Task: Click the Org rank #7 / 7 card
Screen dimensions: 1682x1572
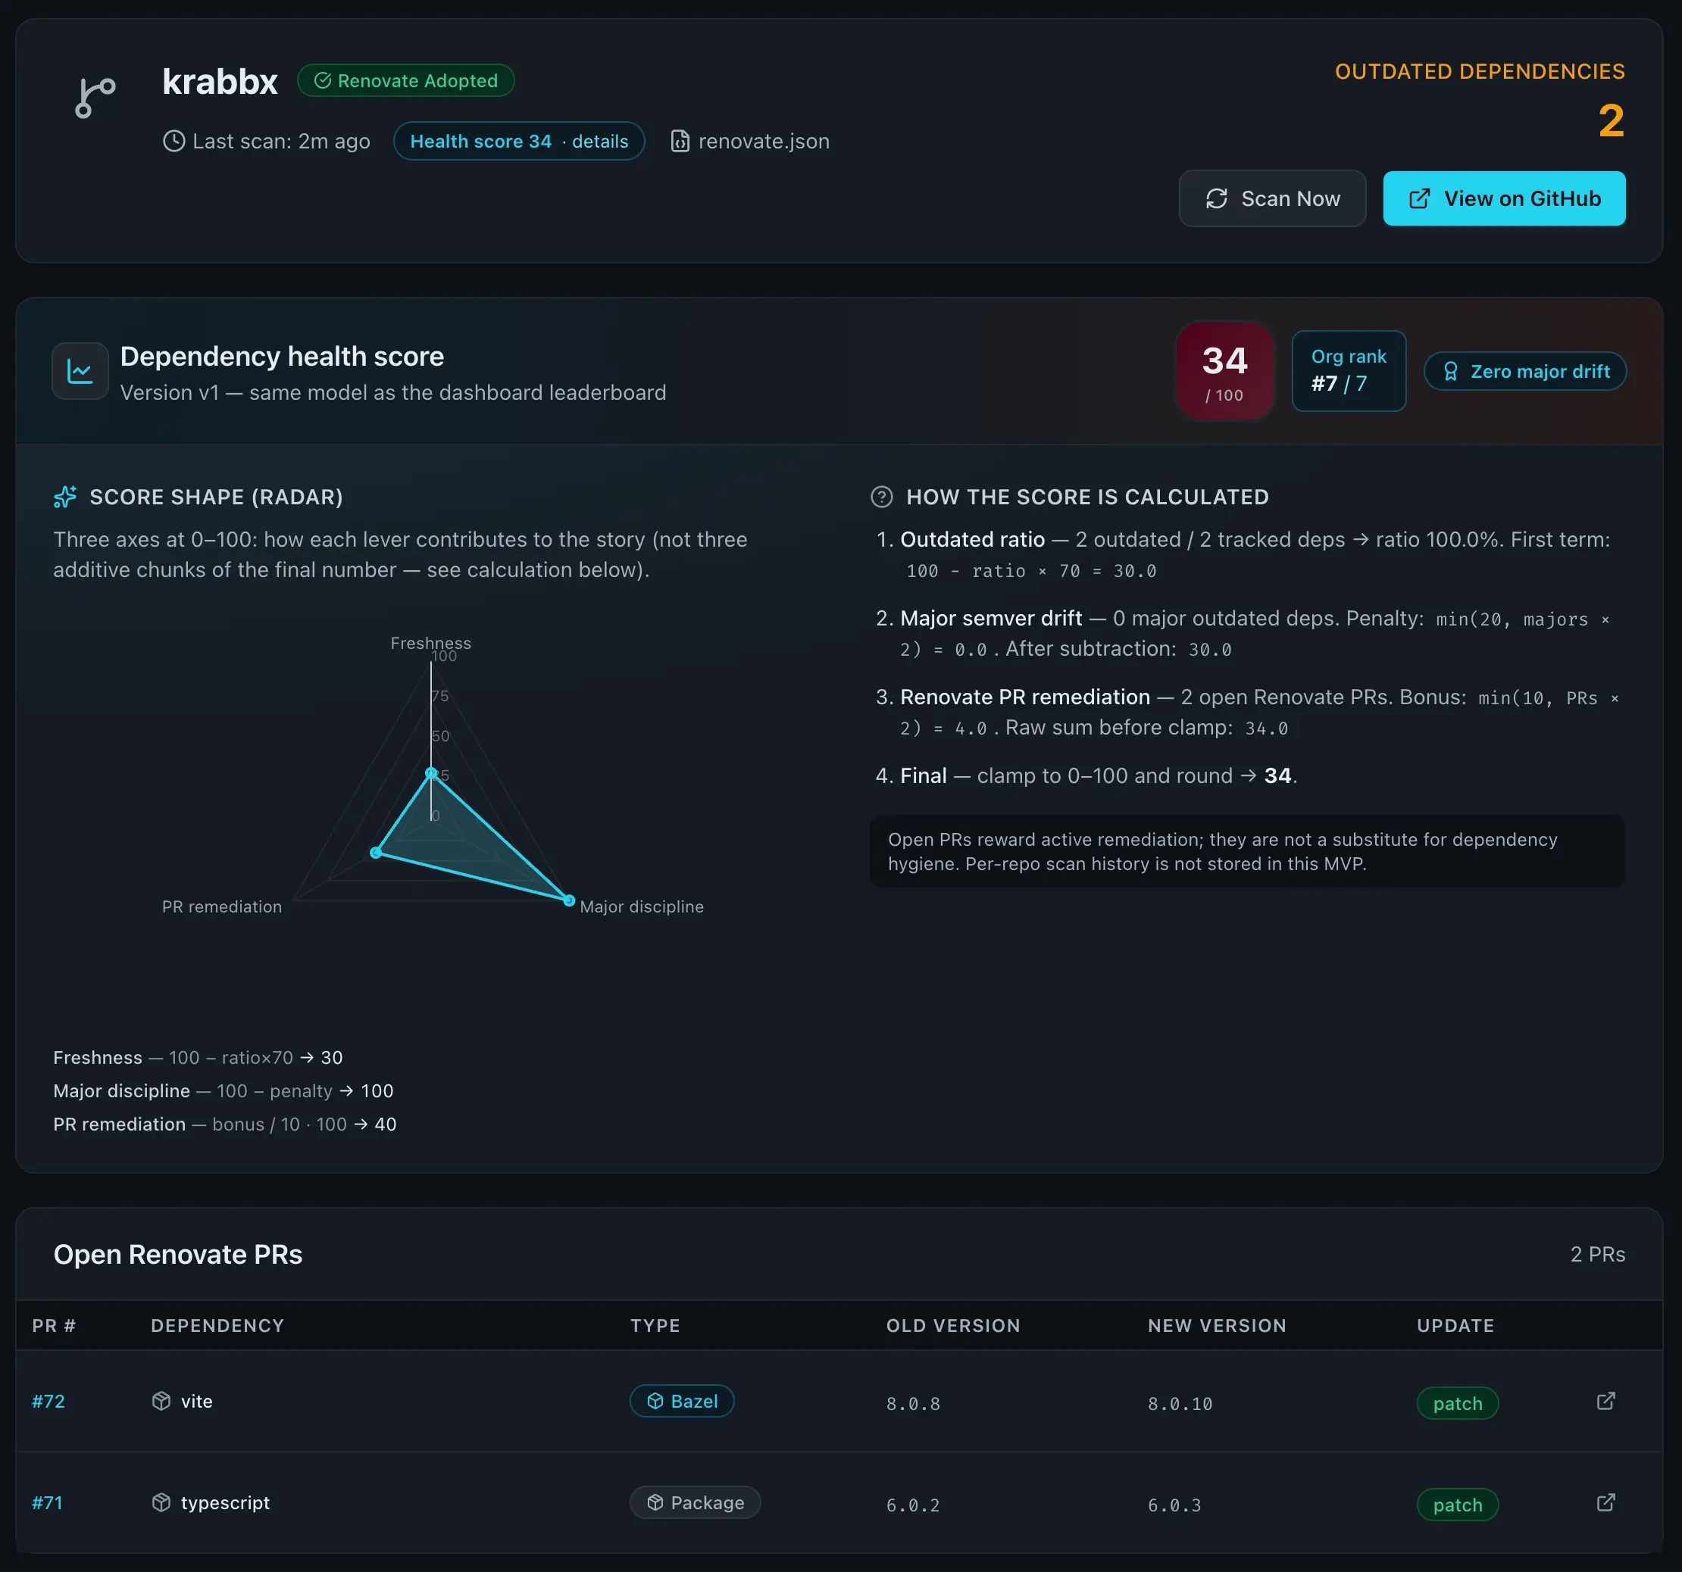Action: 1349,371
